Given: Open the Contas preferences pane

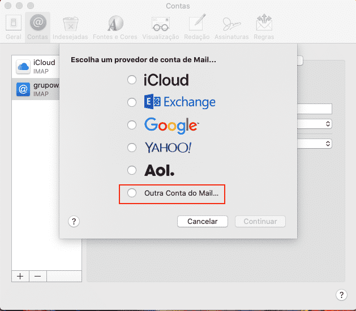Looking at the screenshot, I should pyautogui.click(x=38, y=27).
